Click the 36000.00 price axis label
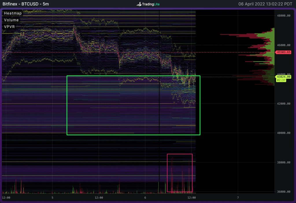The image size is (296, 203). [x=283, y=192]
